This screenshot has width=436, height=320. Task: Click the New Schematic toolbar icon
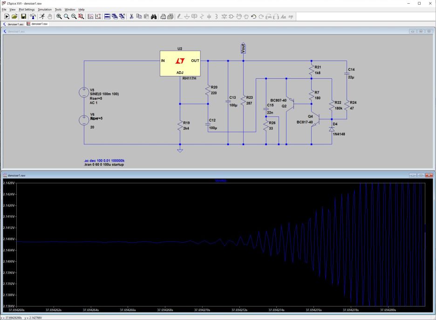(x=7, y=17)
